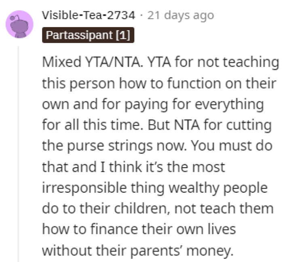Collapse the comment thread using vertical line
Screen dimensions: 283x262
tap(18, 154)
